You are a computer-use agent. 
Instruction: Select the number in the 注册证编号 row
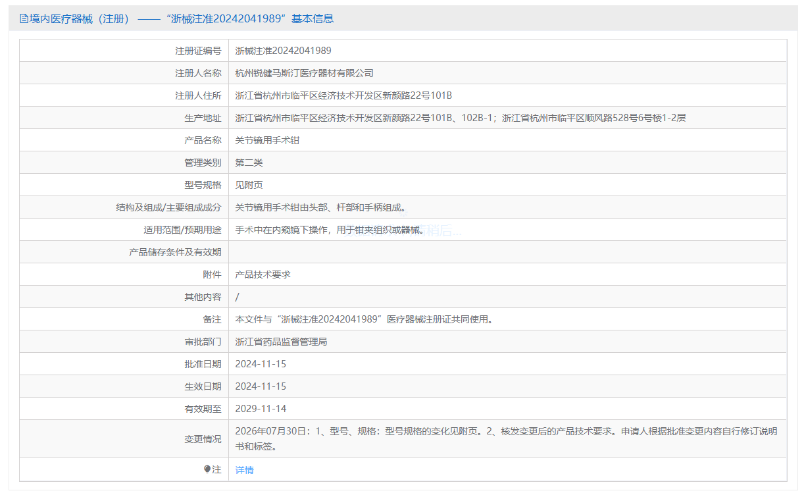[x=284, y=51]
